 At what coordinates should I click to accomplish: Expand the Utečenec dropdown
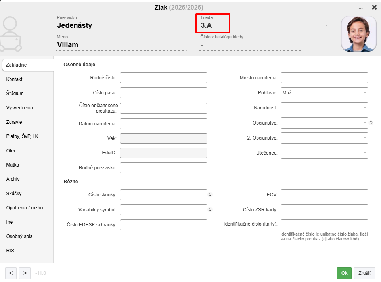point(324,153)
